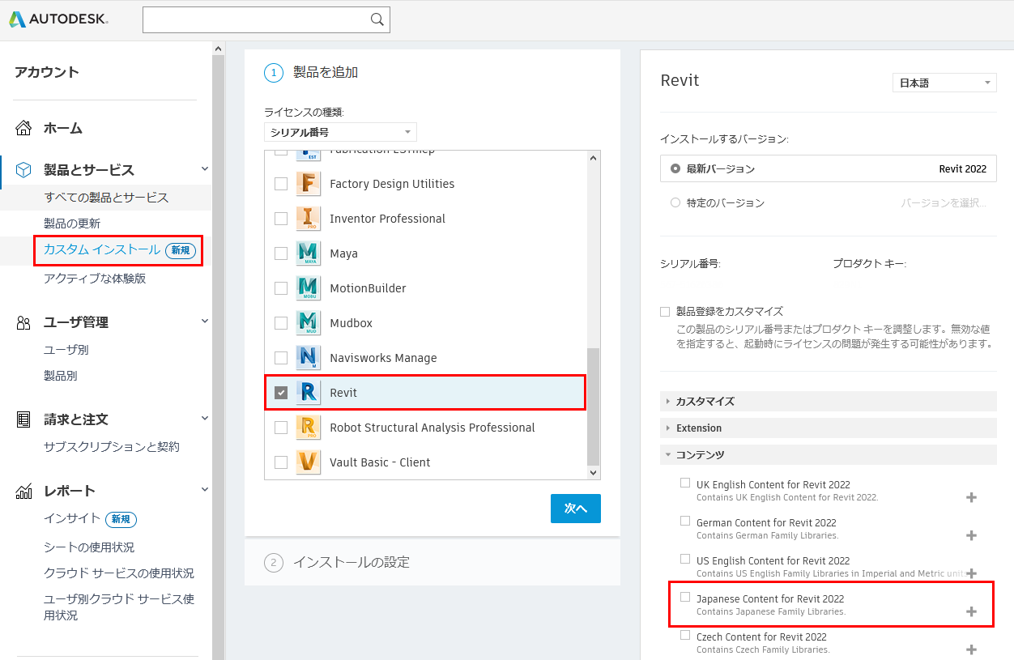1014x660 pixels.
Task: Collapse the コンテンツ section
Action: 829,455
